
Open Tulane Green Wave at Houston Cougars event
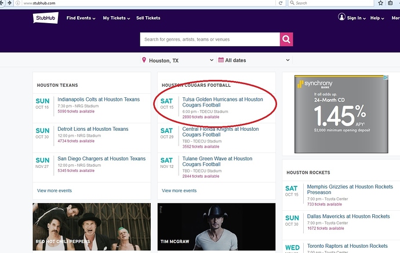click(217, 162)
